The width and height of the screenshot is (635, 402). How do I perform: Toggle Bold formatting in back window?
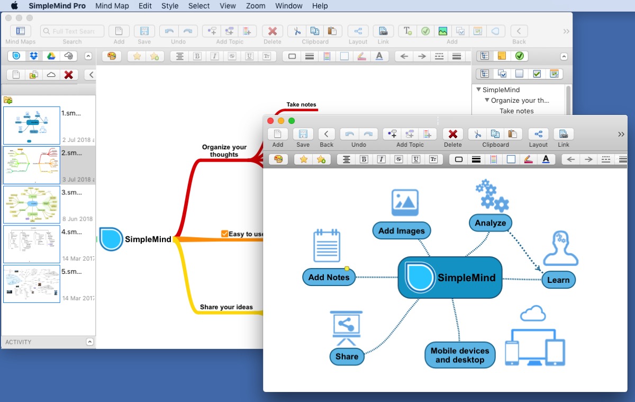pos(197,56)
